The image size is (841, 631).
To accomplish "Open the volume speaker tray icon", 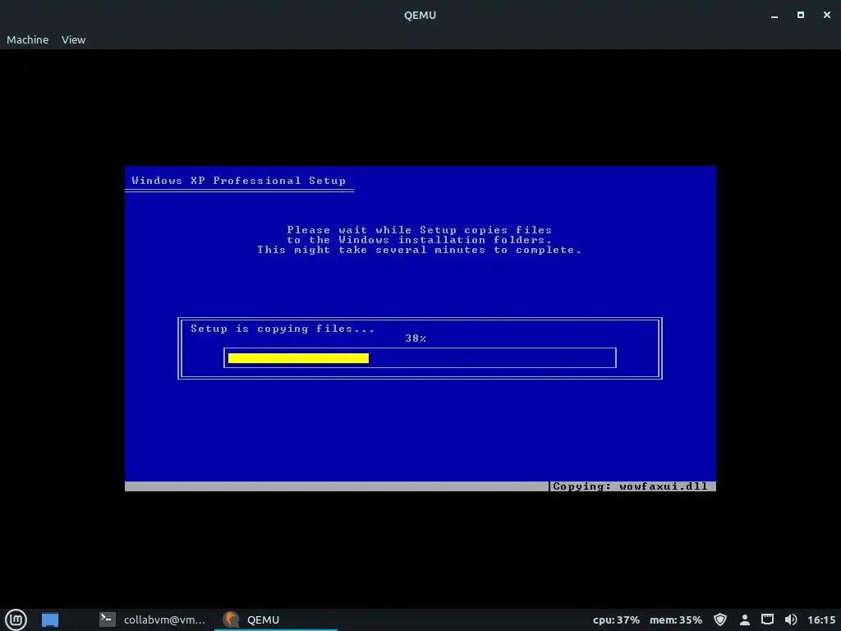I will point(791,619).
